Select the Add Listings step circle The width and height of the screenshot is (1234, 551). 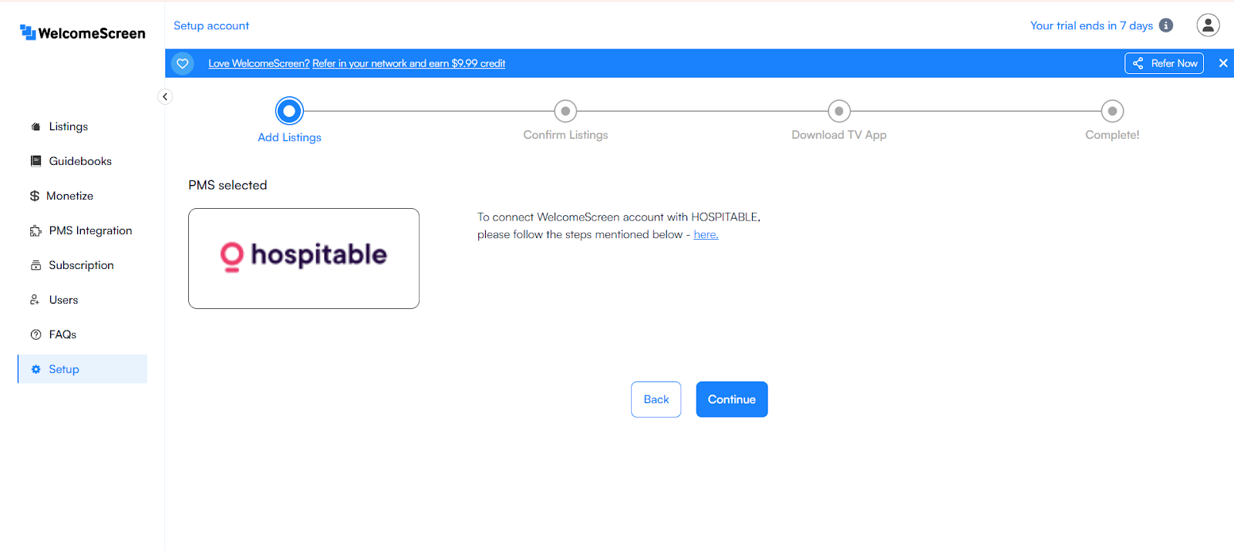289,111
